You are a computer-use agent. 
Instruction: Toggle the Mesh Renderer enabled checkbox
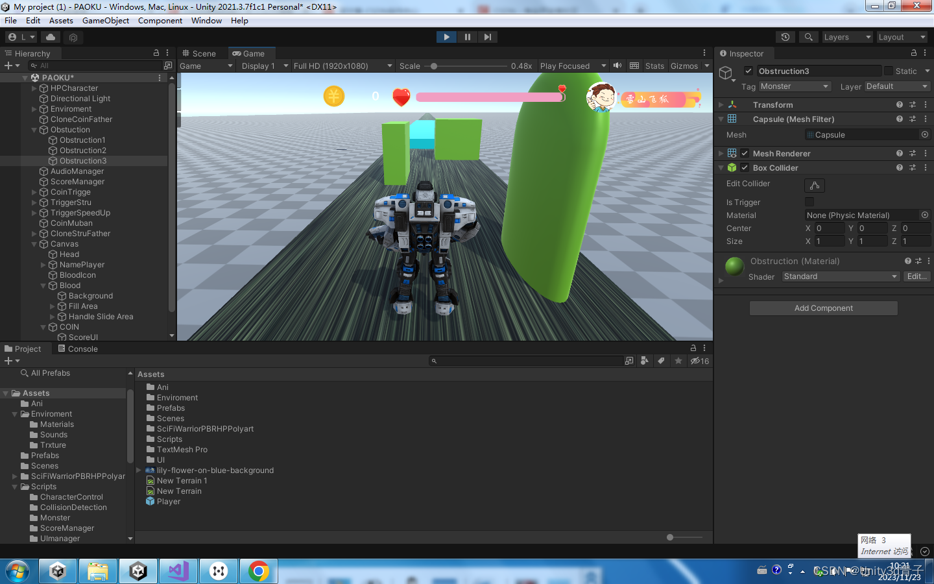(745, 153)
